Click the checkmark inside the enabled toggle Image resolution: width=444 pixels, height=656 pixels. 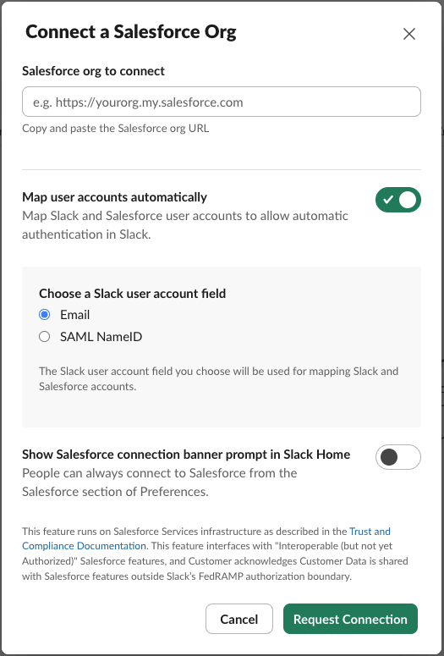(388, 200)
